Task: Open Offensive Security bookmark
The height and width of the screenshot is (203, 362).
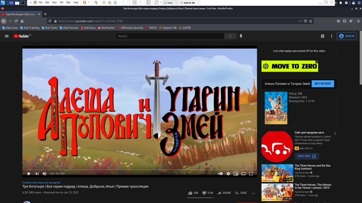Action: 130,28
